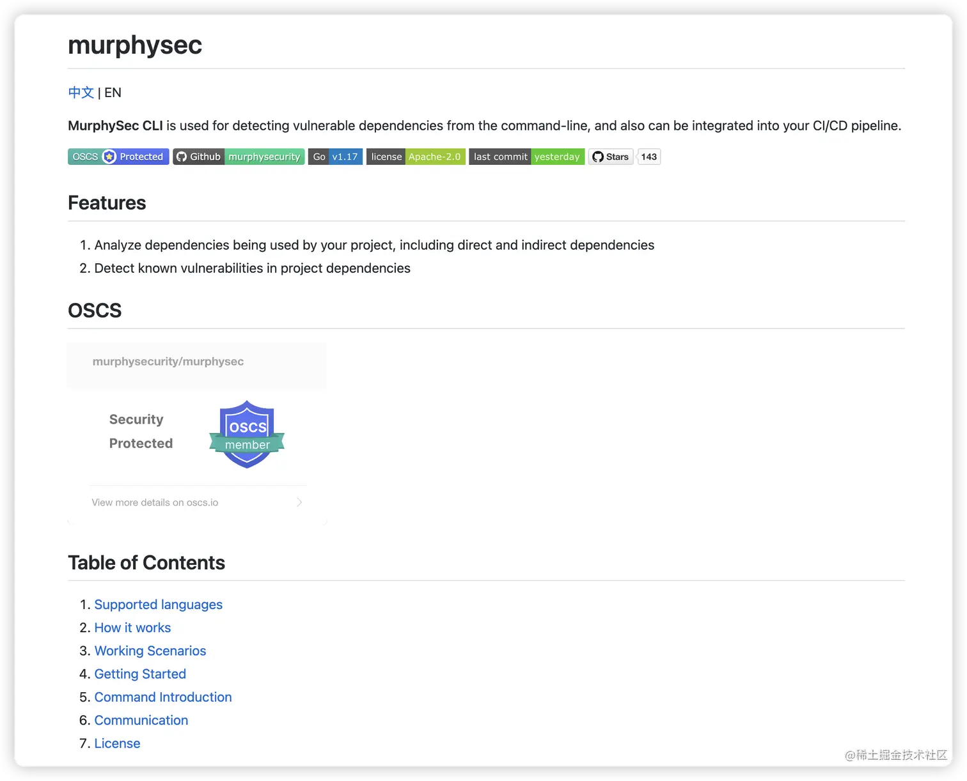Image resolution: width=967 pixels, height=781 pixels.
Task: Select the bold MurphySec CLI text
Action: point(115,126)
